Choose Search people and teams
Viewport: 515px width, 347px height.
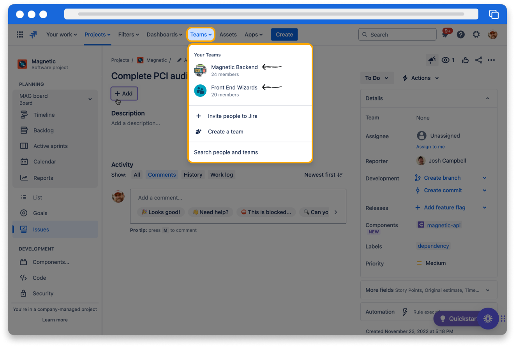[x=250, y=152]
